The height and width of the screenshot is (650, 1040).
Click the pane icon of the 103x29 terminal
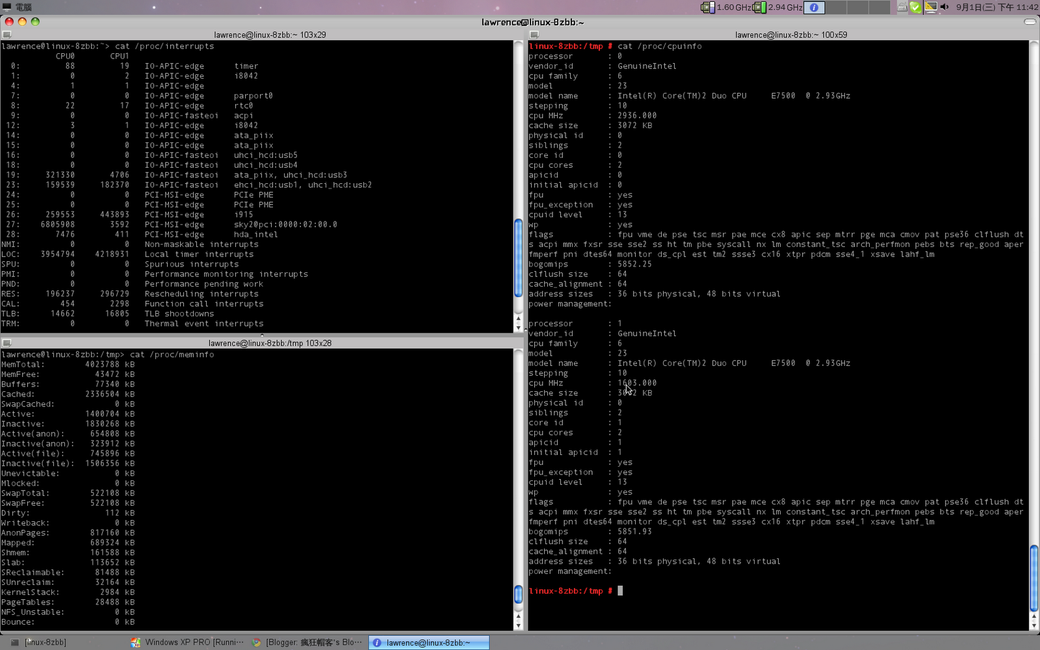(x=6, y=34)
